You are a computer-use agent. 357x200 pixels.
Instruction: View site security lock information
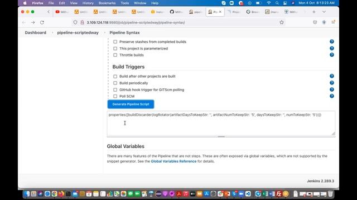click(x=82, y=22)
